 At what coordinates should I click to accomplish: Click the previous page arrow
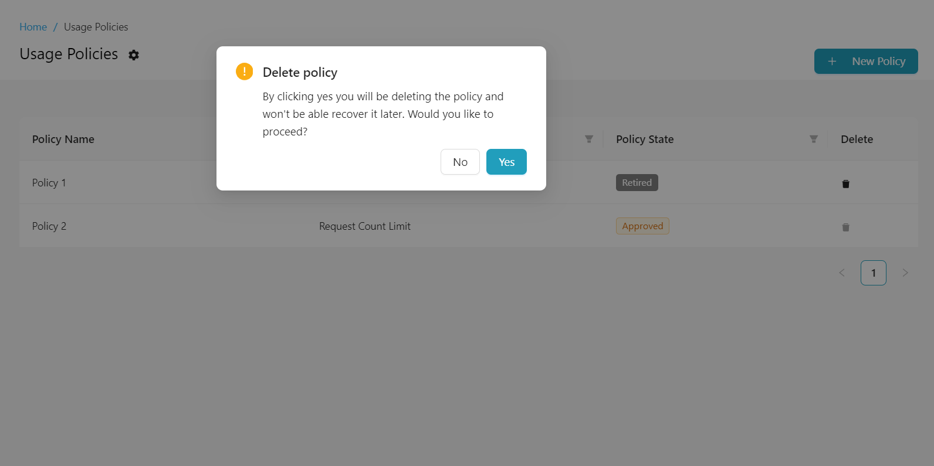(x=842, y=273)
